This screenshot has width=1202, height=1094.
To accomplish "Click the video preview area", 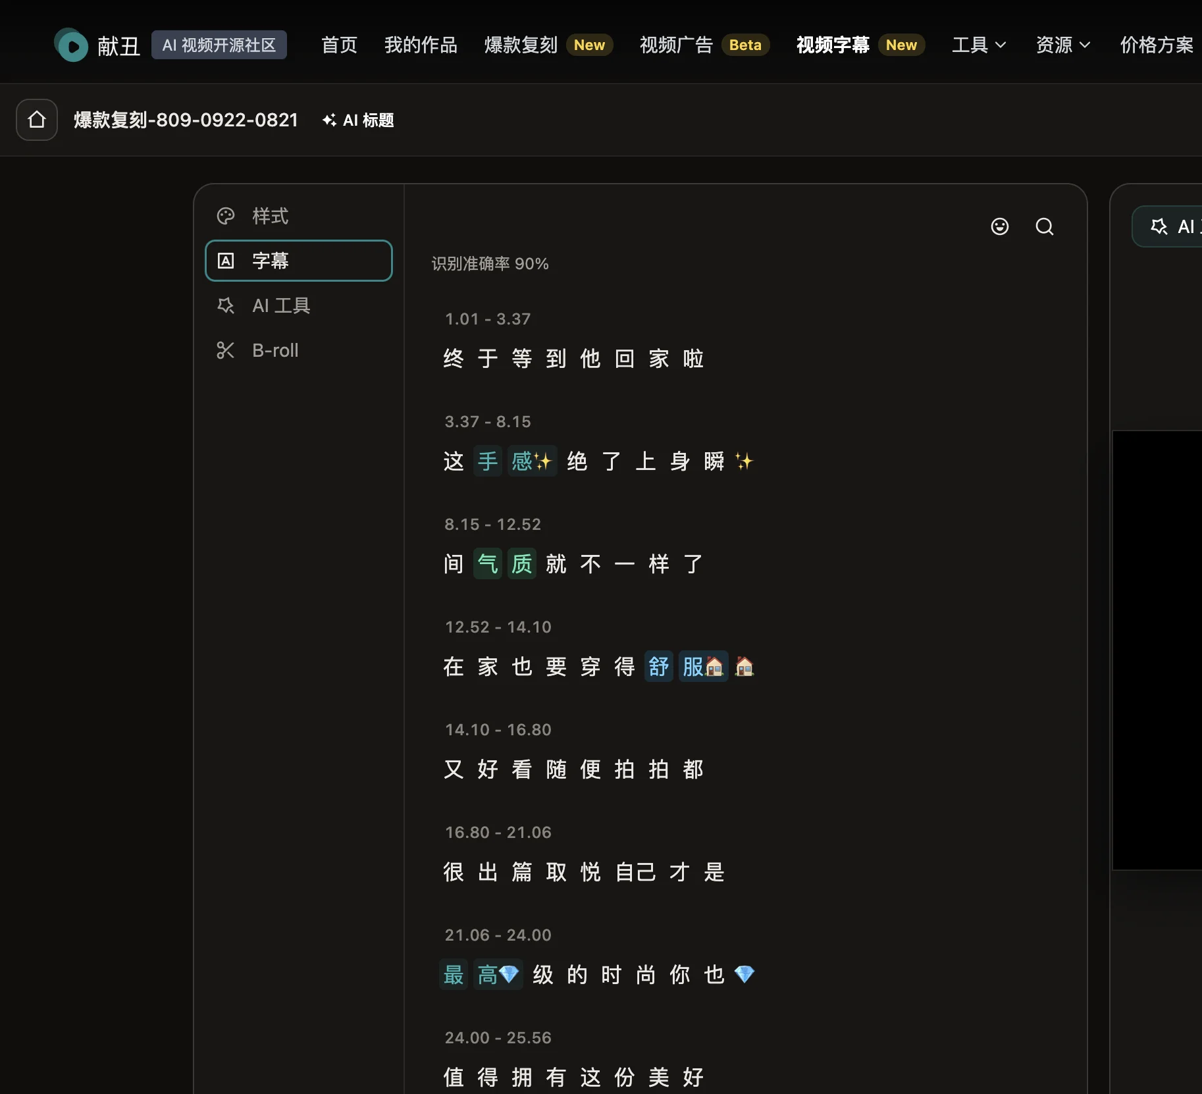I will point(1157,650).
